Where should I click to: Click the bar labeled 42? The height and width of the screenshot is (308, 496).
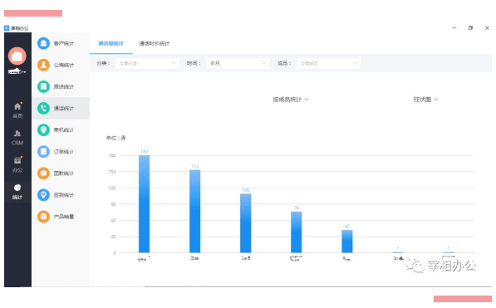tap(347, 242)
